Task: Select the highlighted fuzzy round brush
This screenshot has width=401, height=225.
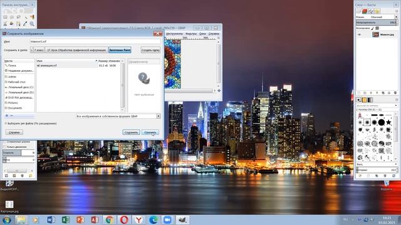Action: (367, 122)
